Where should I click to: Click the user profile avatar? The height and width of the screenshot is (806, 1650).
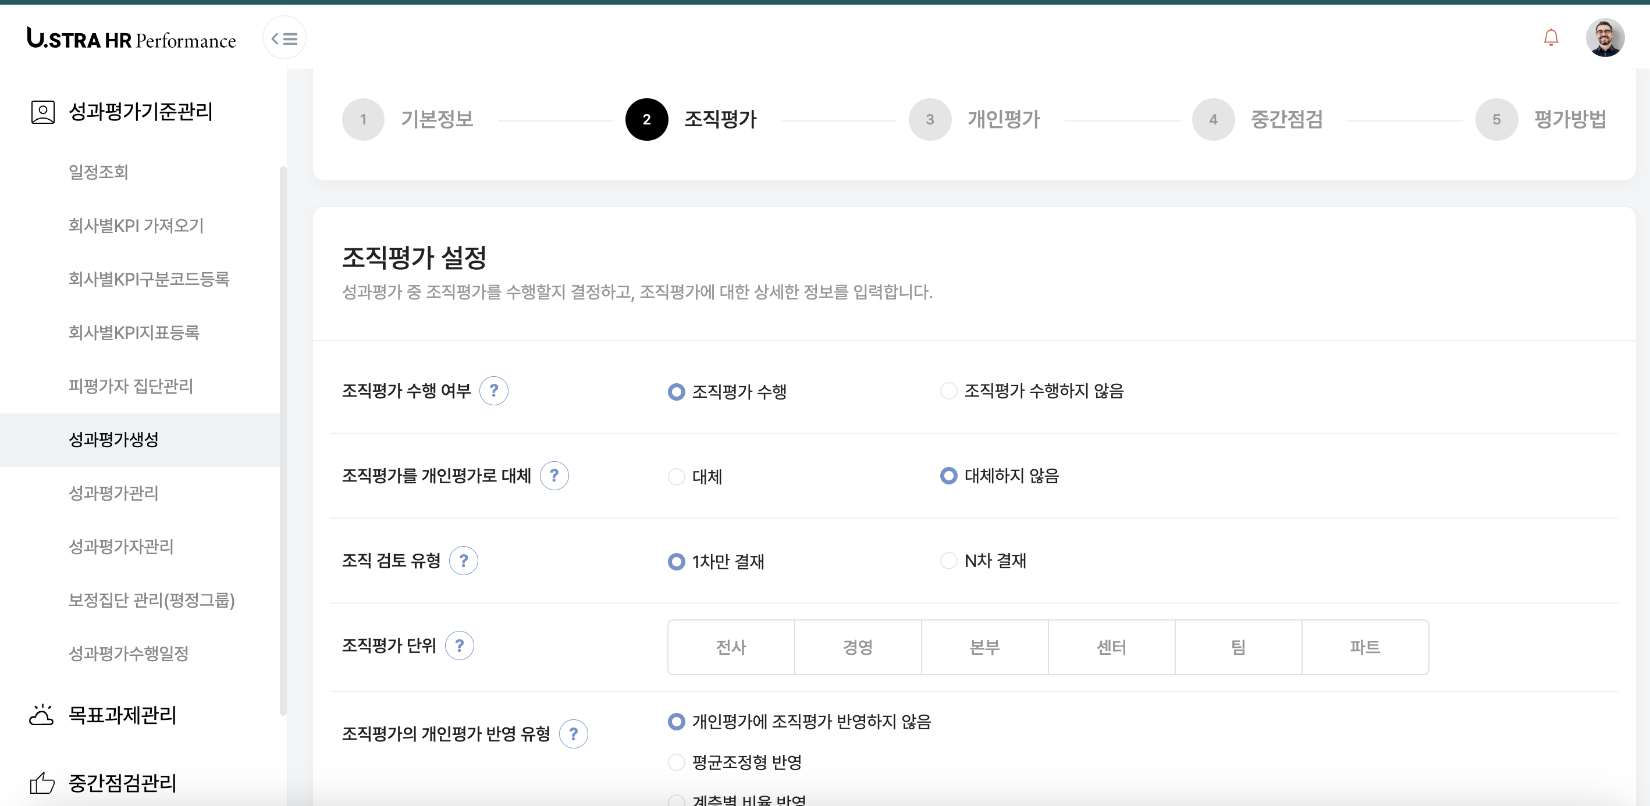pyautogui.click(x=1604, y=38)
